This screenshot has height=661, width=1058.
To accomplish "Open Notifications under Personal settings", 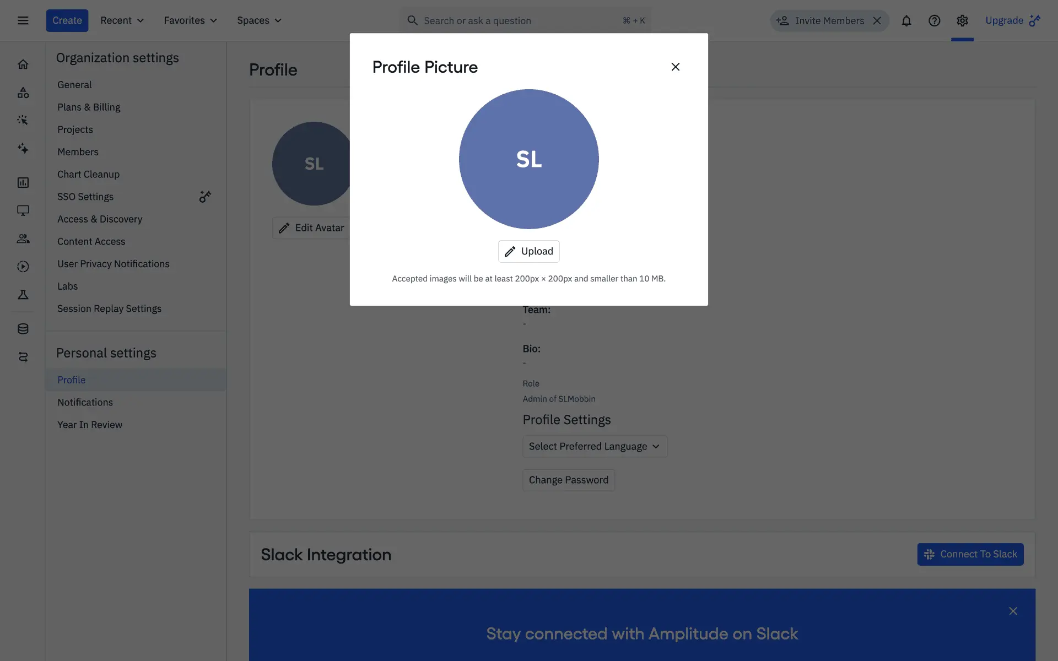I will pos(85,403).
